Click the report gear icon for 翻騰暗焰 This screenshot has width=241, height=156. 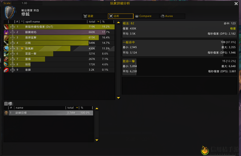coord(13,32)
